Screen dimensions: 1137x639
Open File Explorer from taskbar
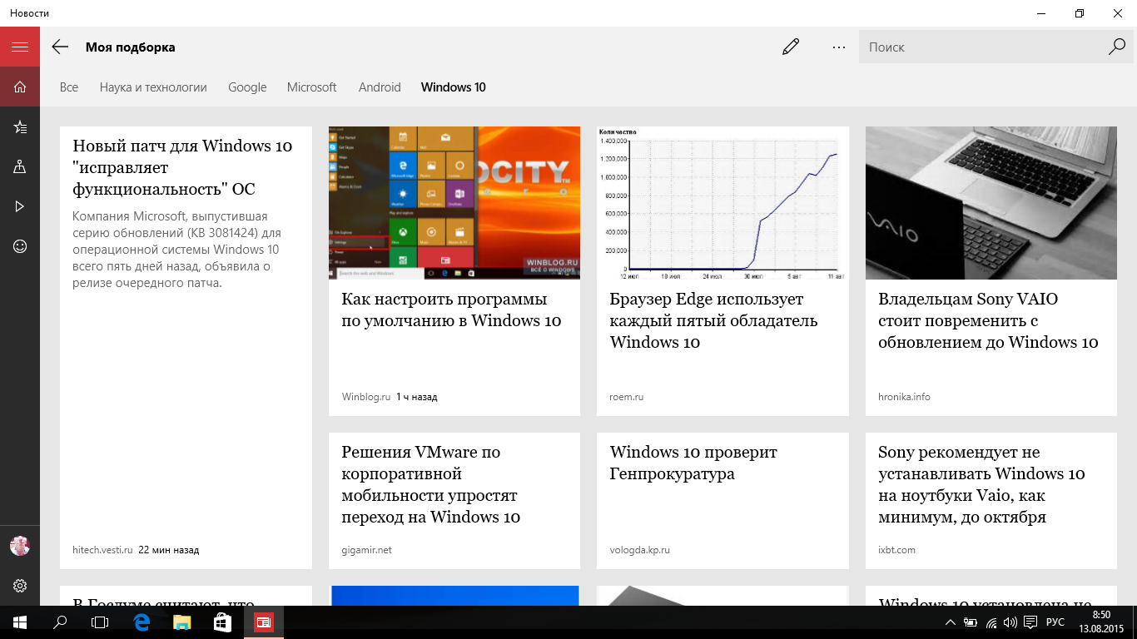coord(181,622)
